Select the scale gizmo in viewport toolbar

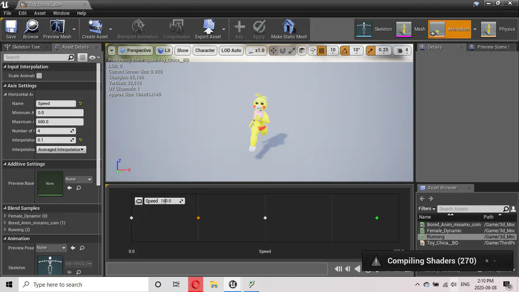click(x=292, y=50)
